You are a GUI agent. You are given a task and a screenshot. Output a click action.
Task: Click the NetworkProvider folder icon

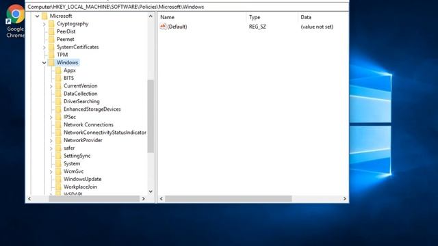click(x=58, y=140)
